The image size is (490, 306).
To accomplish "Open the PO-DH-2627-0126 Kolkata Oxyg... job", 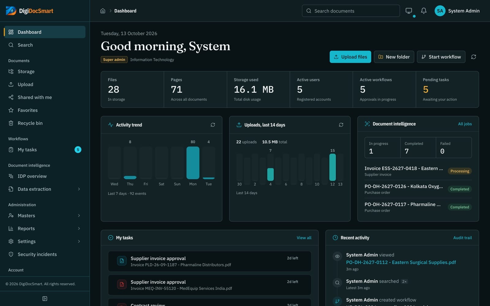I will click(x=418, y=189).
